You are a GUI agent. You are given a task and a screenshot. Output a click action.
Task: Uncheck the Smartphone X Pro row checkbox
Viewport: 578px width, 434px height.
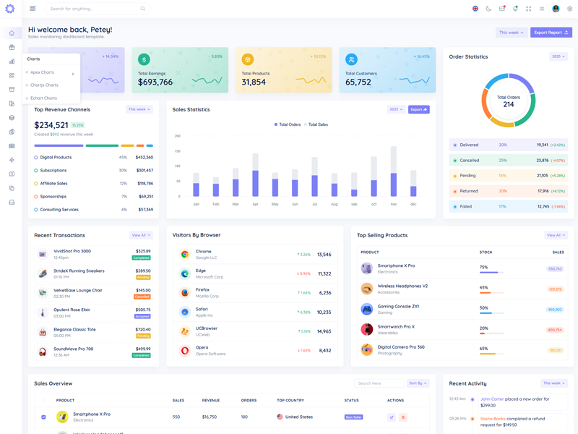(43, 417)
